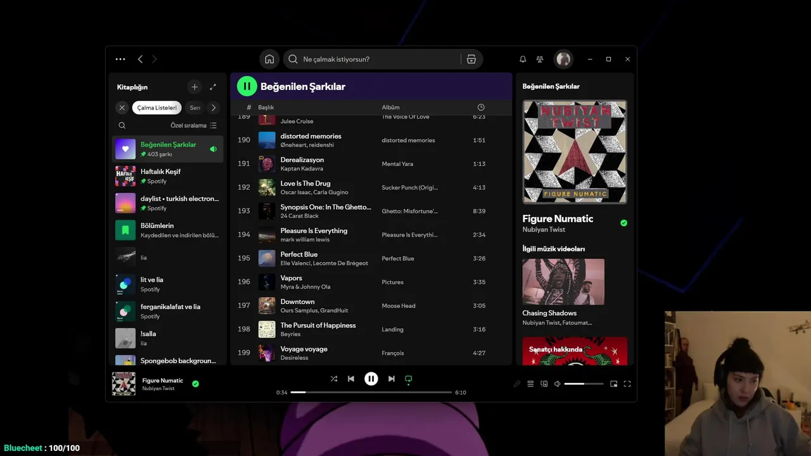Adjust the volume slider

(584, 384)
